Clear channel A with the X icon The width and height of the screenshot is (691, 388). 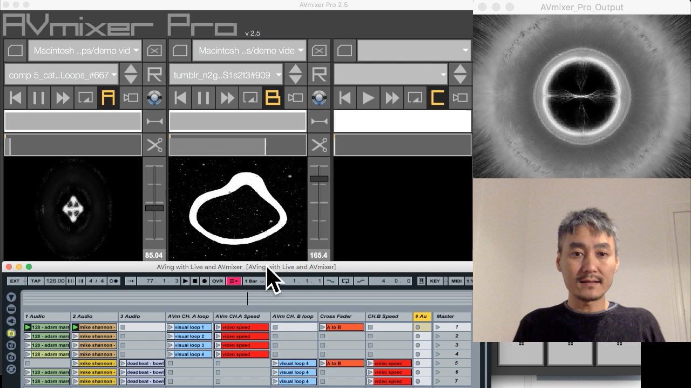(x=154, y=51)
